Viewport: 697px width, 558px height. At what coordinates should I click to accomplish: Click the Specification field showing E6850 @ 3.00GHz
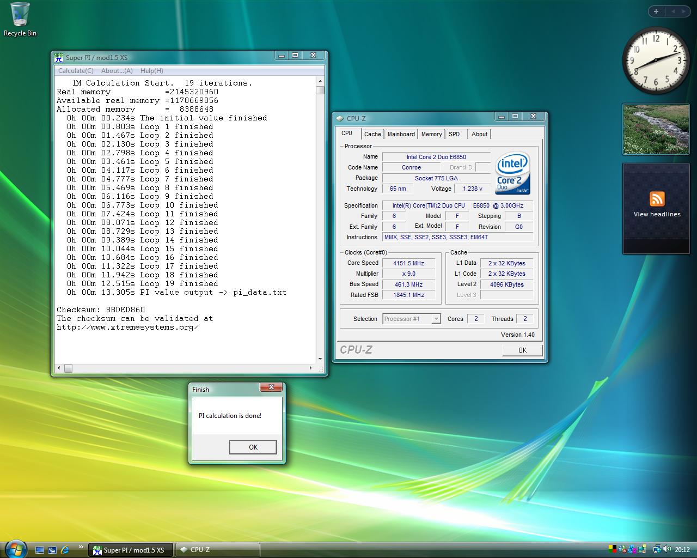458,205
